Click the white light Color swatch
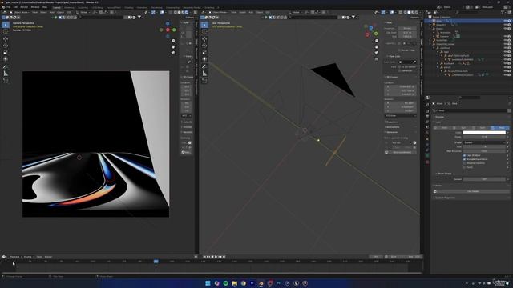This screenshot has height=288, width=513. (484, 133)
